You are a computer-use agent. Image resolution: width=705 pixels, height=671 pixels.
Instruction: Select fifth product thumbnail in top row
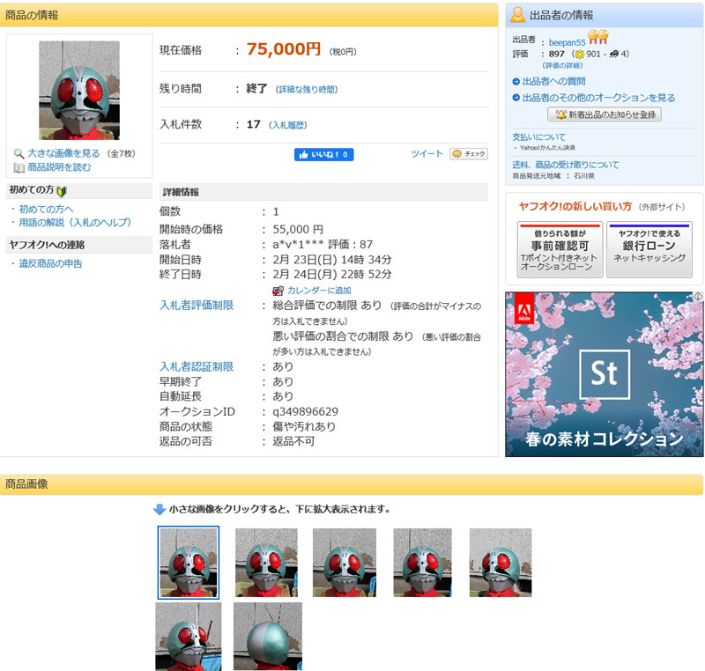click(501, 563)
